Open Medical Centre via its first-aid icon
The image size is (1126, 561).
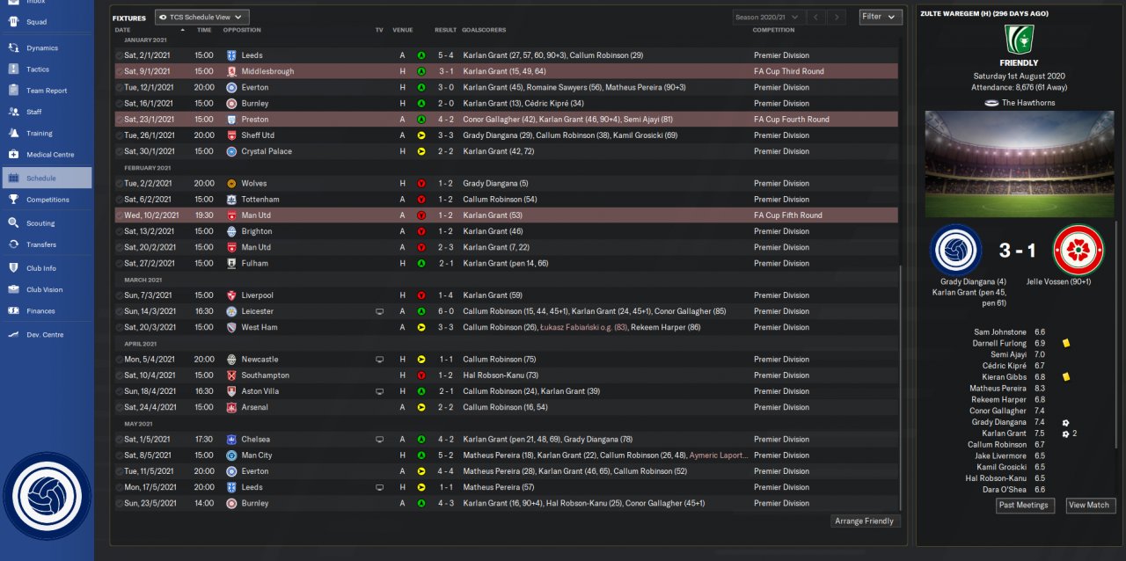tap(13, 155)
